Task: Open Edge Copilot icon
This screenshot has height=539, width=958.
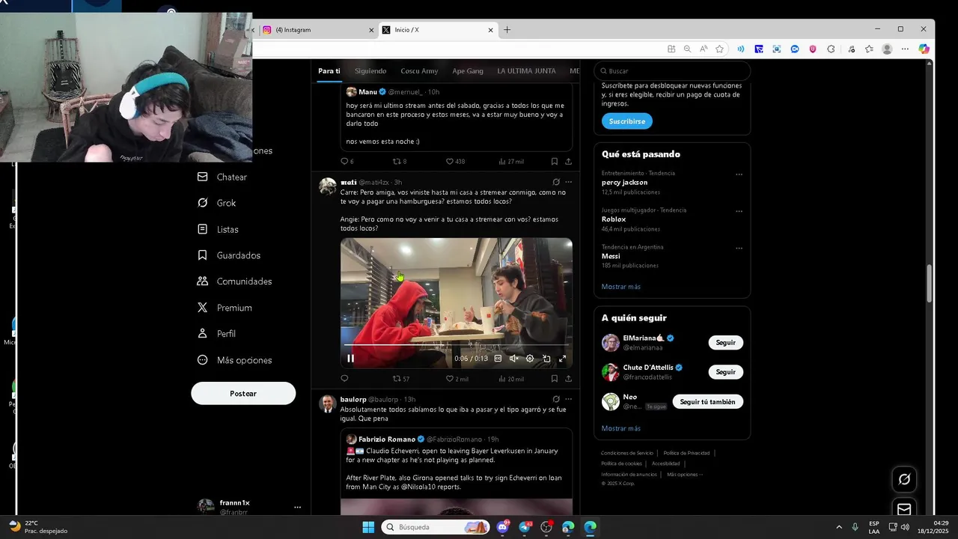Action: point(924,49)
